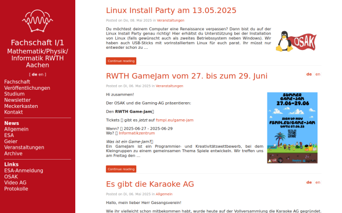Open the Linux Install Party article title

[x=171, y=10]
